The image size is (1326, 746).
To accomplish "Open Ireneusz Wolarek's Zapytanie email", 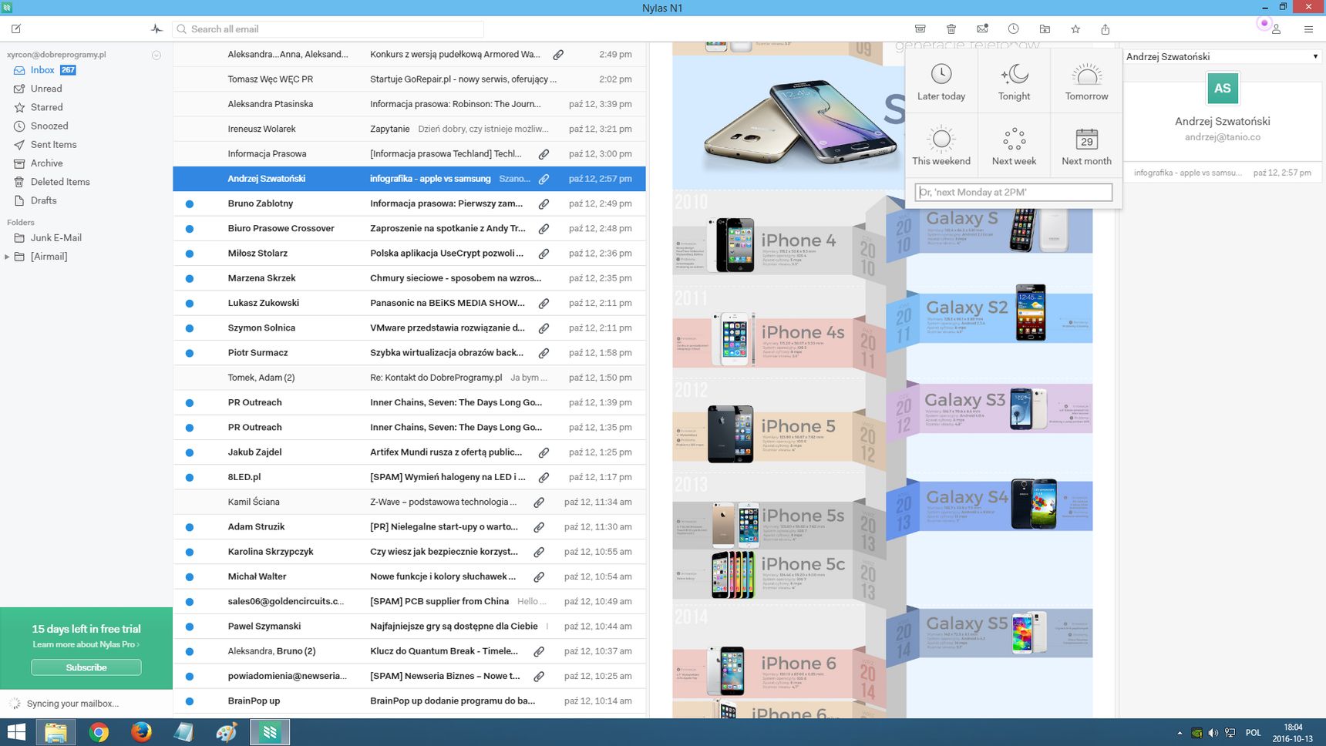I will tap(409, 129).
